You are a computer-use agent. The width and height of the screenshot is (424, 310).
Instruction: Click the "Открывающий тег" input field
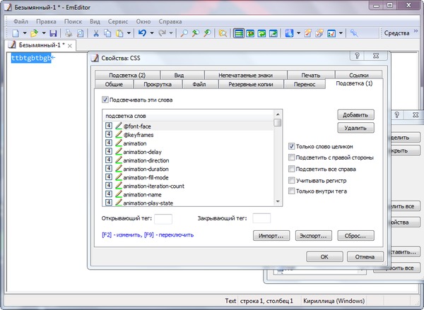point(163,218)
